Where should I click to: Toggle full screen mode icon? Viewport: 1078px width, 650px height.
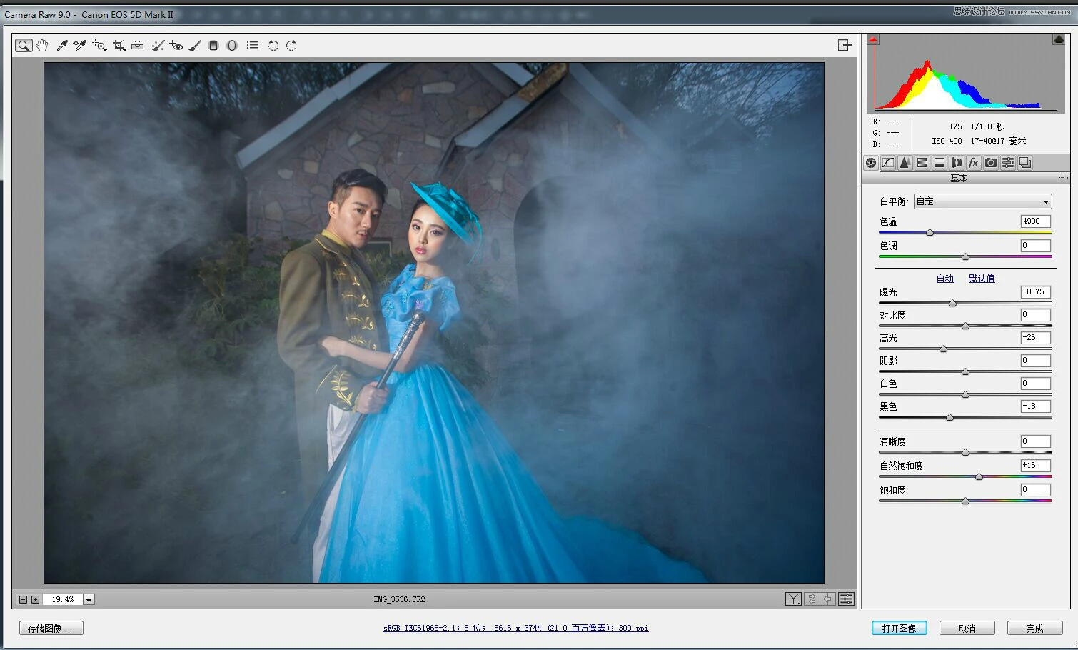coord(845,45)
